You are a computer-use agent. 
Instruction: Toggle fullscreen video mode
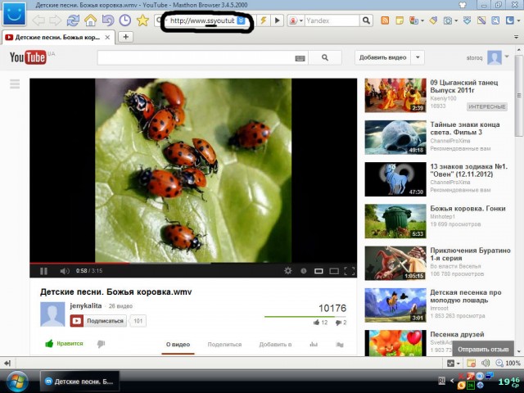pyautogui.click(x=350, y=271)
